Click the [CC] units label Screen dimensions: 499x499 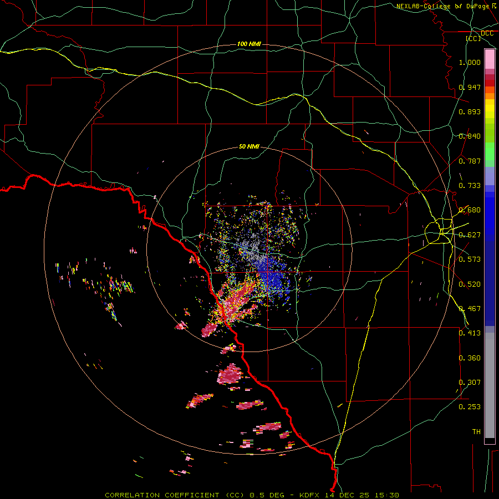[473, 38]
